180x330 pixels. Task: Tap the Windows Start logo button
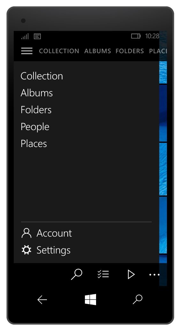90,299
